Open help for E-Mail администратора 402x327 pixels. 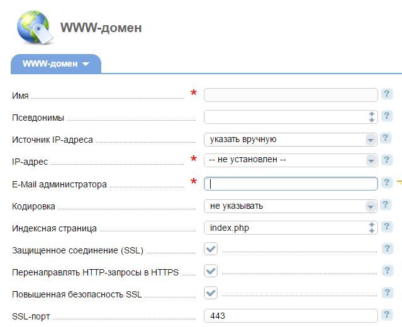(x=387, y=182)
